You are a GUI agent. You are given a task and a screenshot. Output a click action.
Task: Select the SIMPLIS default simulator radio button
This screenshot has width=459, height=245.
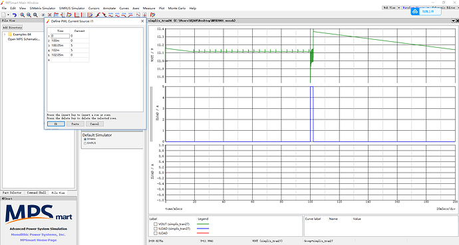tap(85, 143)
